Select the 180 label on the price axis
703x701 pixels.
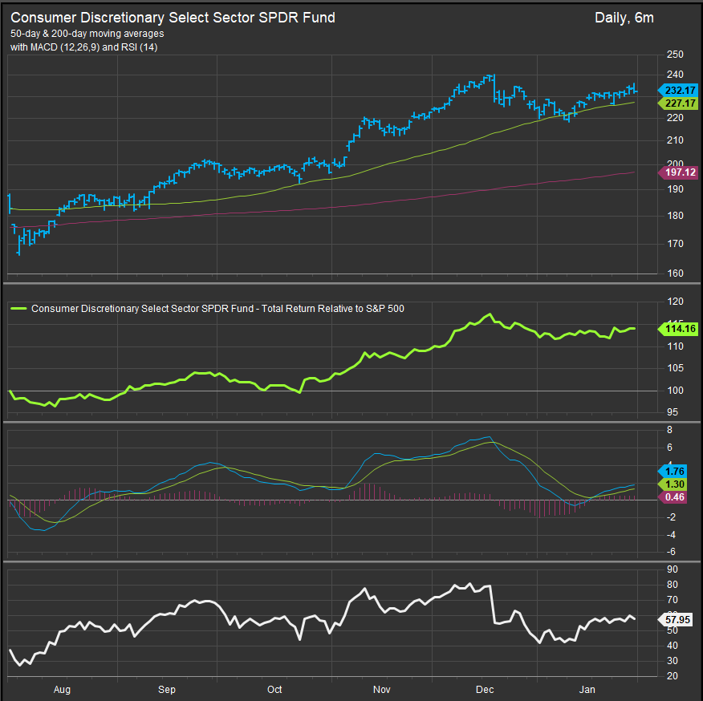click(x=675, y=216)
